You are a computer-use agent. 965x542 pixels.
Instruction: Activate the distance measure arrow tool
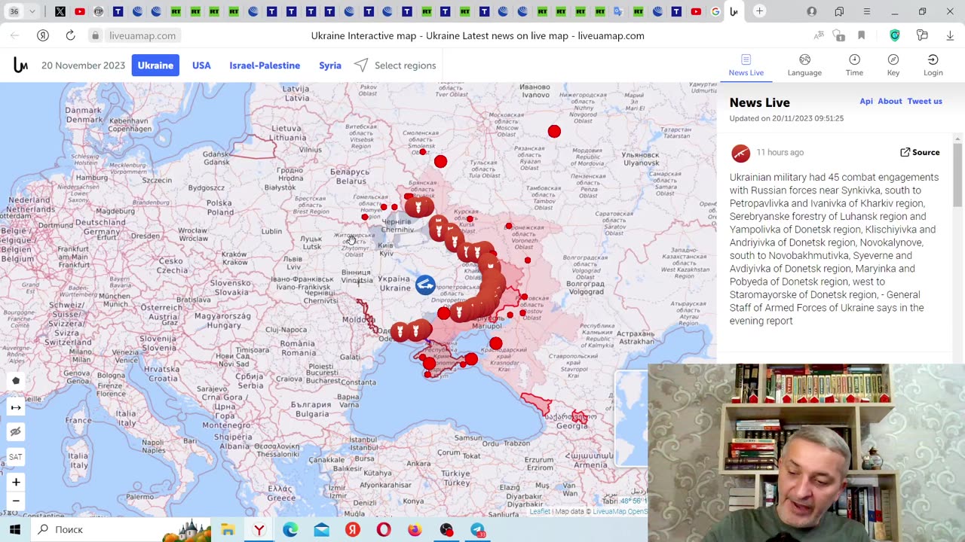(16, 407)
